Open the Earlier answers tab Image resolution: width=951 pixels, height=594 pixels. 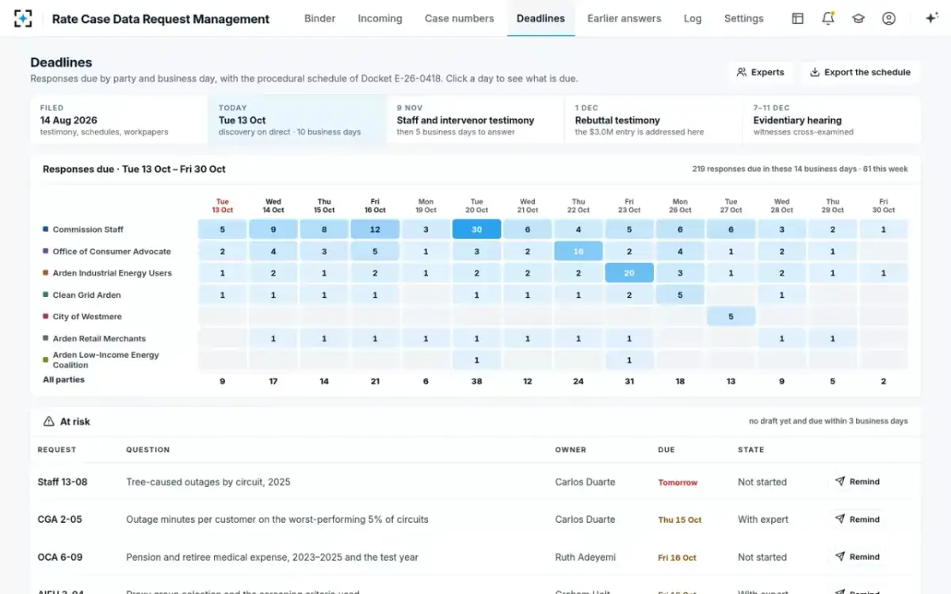tap(624, 18)
